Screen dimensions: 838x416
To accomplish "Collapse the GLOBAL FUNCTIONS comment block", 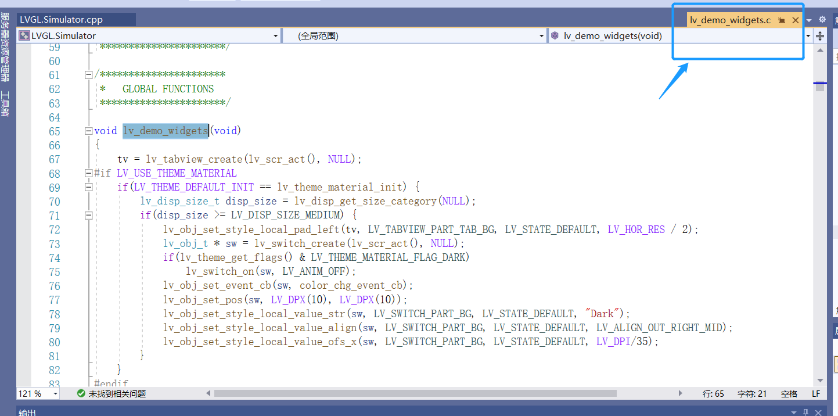I will click(88, 75).
